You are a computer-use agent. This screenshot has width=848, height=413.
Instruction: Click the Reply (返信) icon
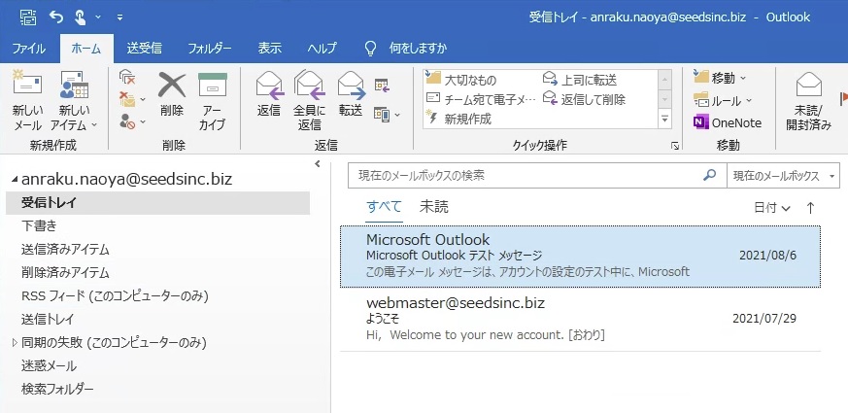coord(269,93)
